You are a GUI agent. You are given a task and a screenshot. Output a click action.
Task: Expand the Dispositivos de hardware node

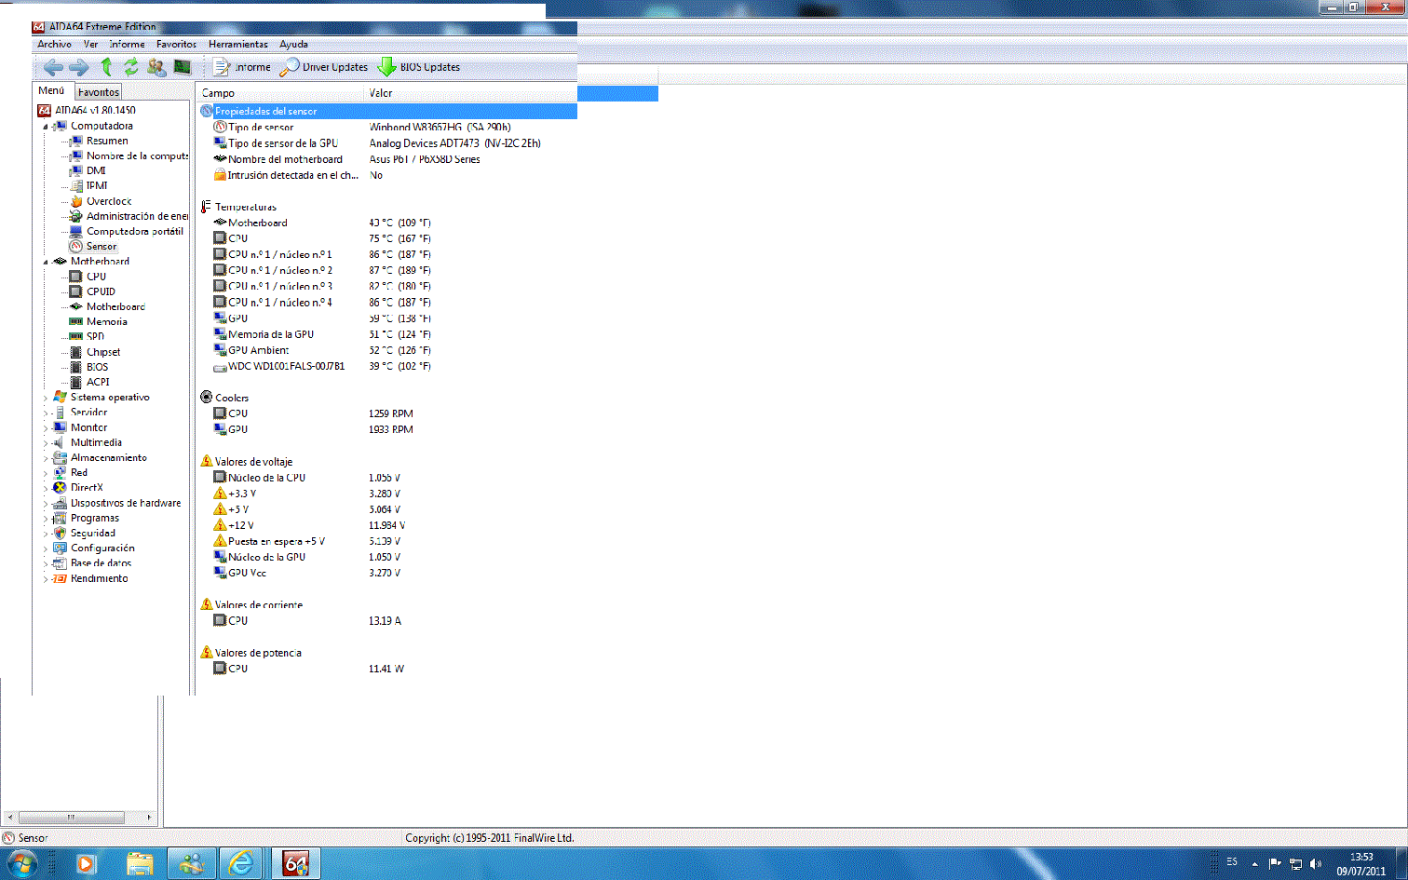coord(45,503)
